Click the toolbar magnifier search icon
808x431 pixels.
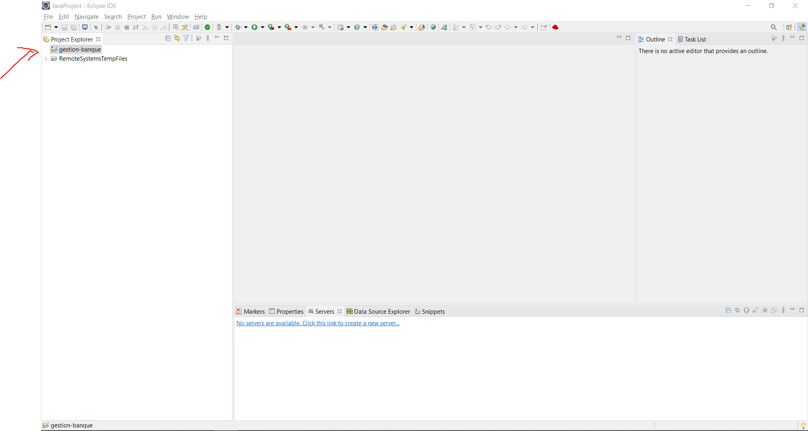tap(774, 27)
